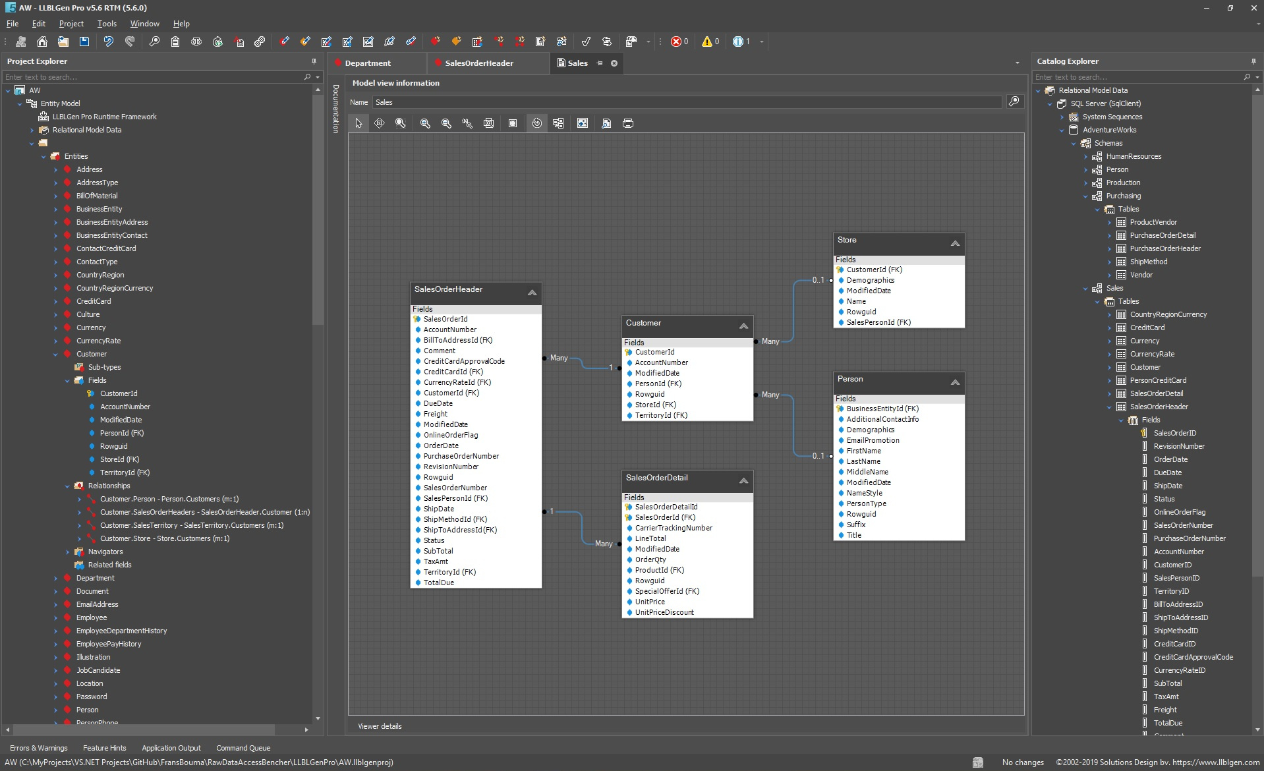Click the errors indicator showing 0
Image resolution: width=1264 pixels, height=771 pixels.
pos(680,42)
